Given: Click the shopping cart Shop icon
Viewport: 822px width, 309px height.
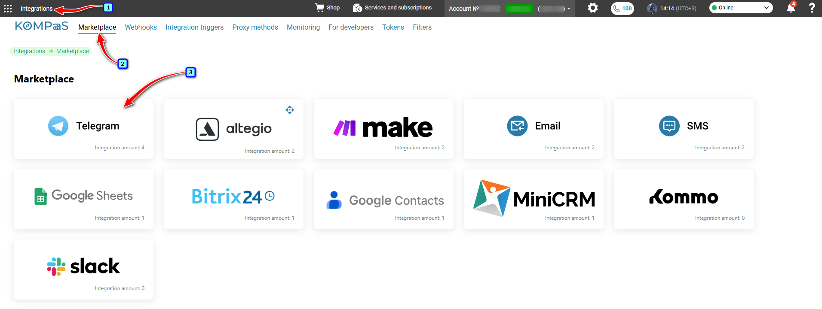Looking at the screenshot, I should (319, 8).
